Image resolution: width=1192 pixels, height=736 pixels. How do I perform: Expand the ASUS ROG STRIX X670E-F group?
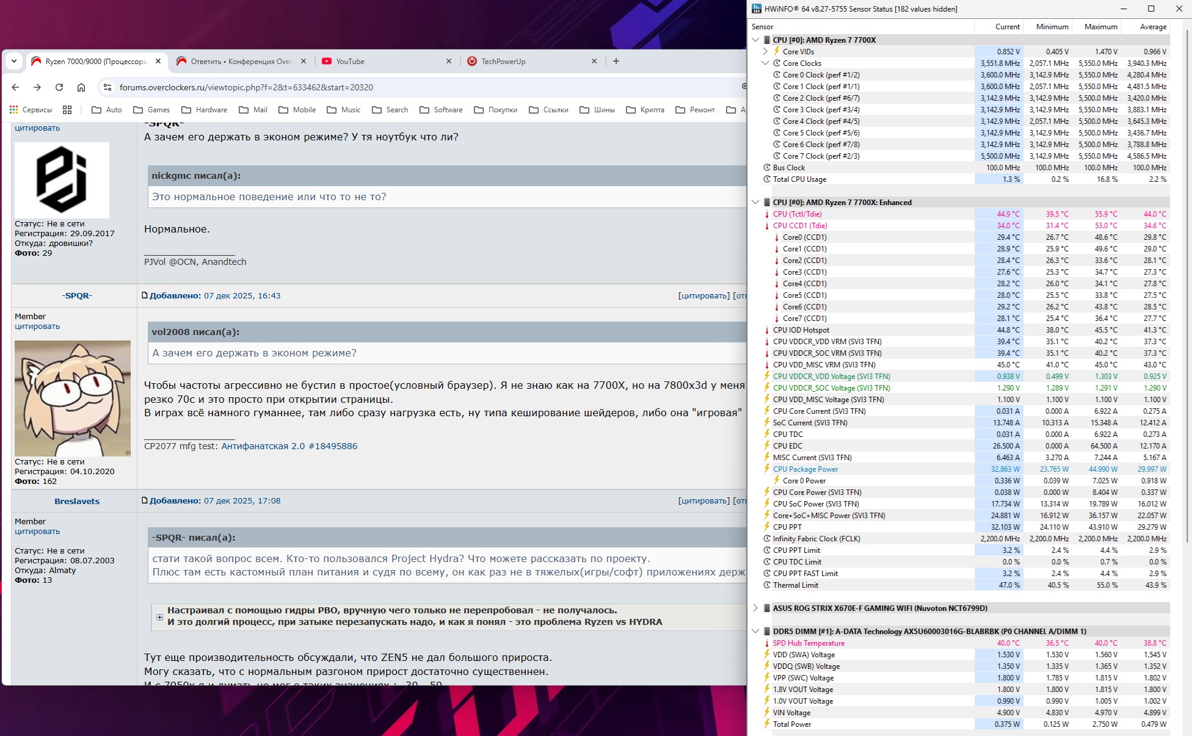pyautogui.click(x=755, y=608)
